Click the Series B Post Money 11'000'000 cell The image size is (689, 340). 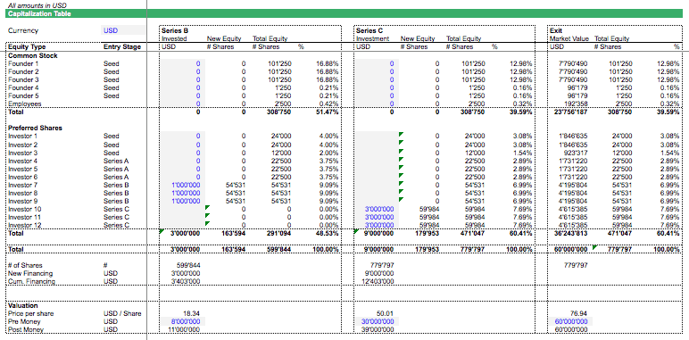[x=184, y=329]
